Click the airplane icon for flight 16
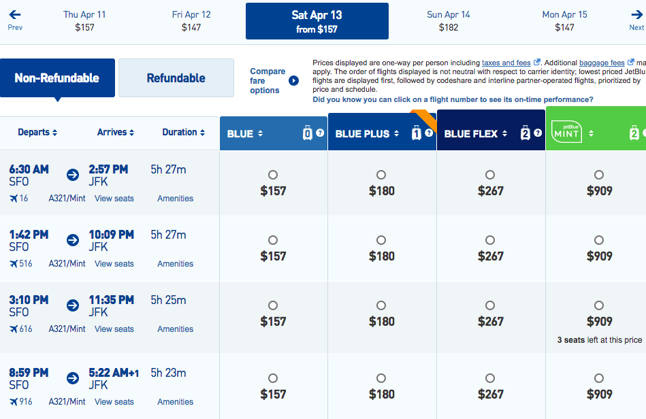646x419 pixels. click(x=13, y=199)
